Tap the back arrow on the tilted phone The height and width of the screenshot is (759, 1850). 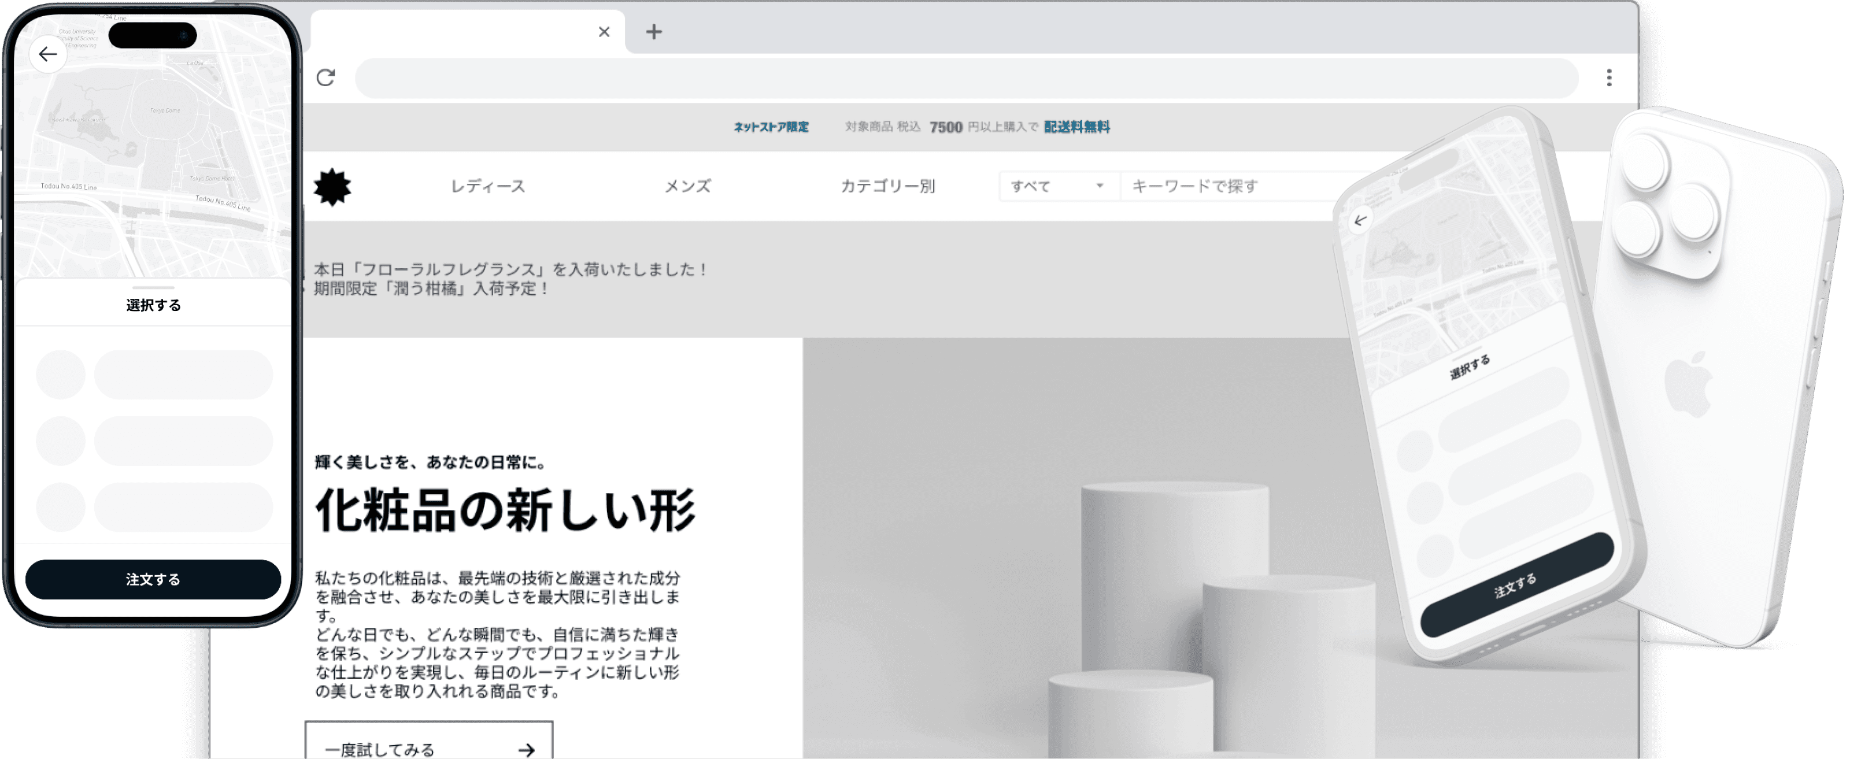(1360, 220)
